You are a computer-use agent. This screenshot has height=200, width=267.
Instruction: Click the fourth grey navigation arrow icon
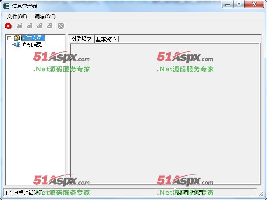[49, 26]
